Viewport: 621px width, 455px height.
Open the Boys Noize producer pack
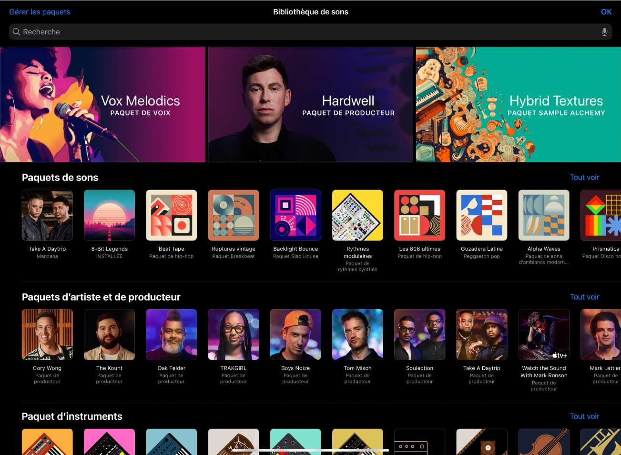tap(295, 334)
